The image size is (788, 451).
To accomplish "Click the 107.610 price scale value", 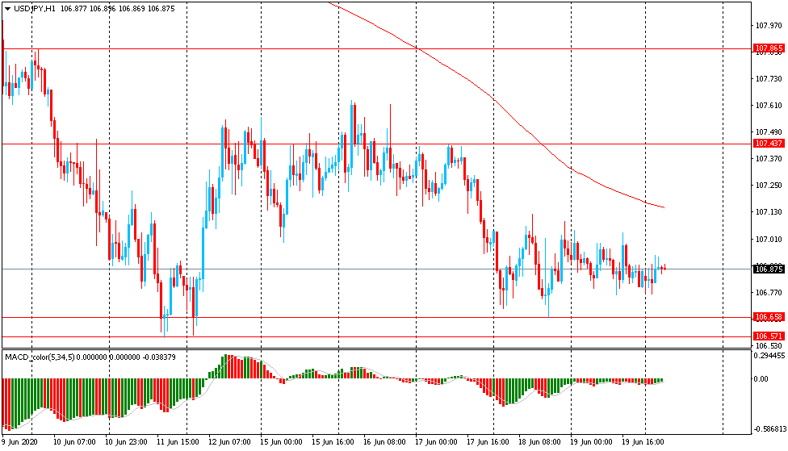I will pos(767,106).
